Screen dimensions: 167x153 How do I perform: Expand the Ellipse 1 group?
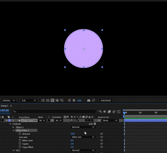[13, 127]
